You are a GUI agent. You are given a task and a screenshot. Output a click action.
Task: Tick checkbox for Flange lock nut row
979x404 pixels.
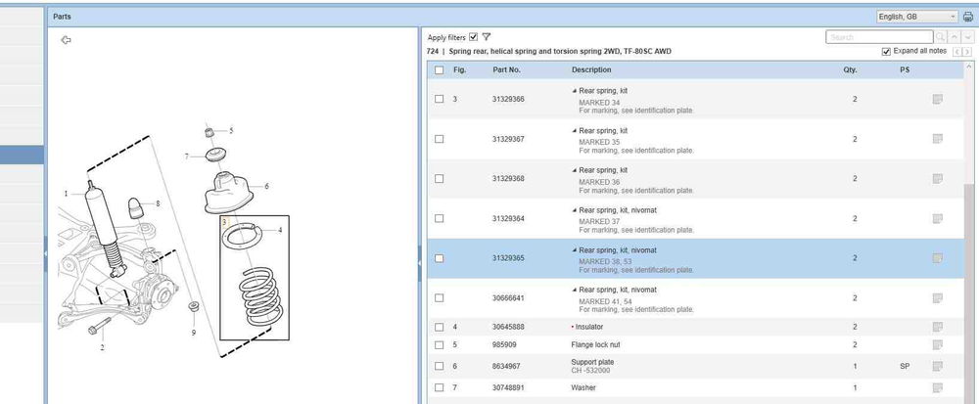click(439, 345)
